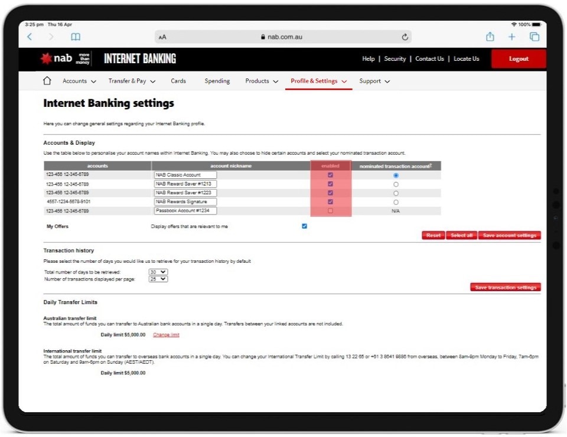Viewport: 567px width, 437px height.
Task: Open the Spending menu item
Action: click(x=217, y=81)
